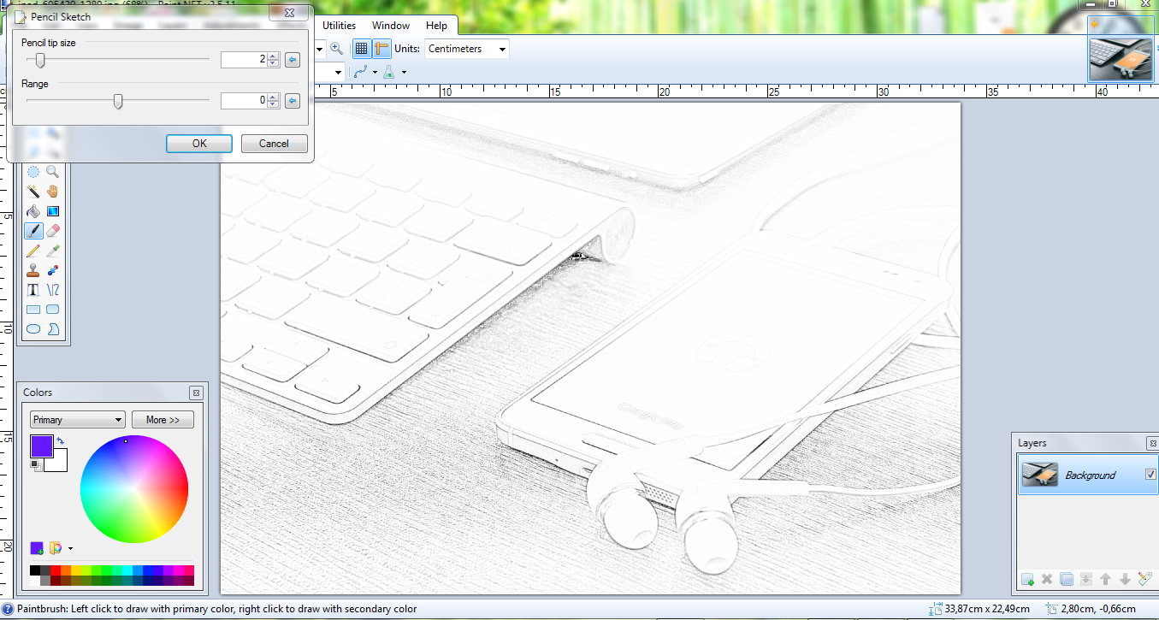The image size is (1159, 620).
Task: Decrease Range value with down arrow
Action: click(x=273, y=105)
